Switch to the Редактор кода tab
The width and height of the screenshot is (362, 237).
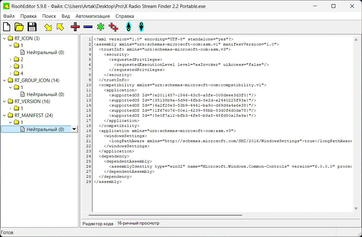pyautogui.click(x=98, y=224)
